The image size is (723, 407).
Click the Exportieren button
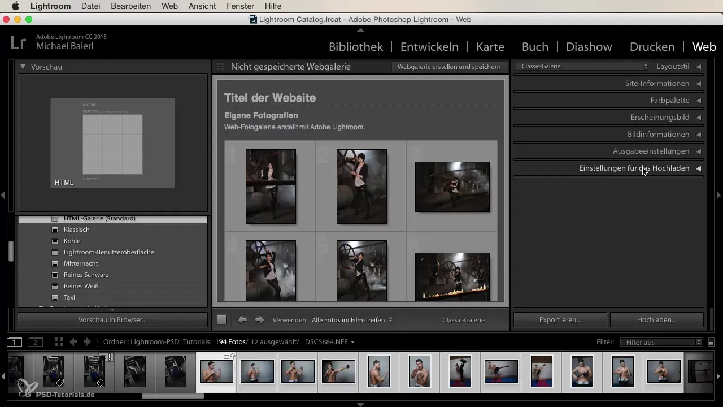click(560, 319)
